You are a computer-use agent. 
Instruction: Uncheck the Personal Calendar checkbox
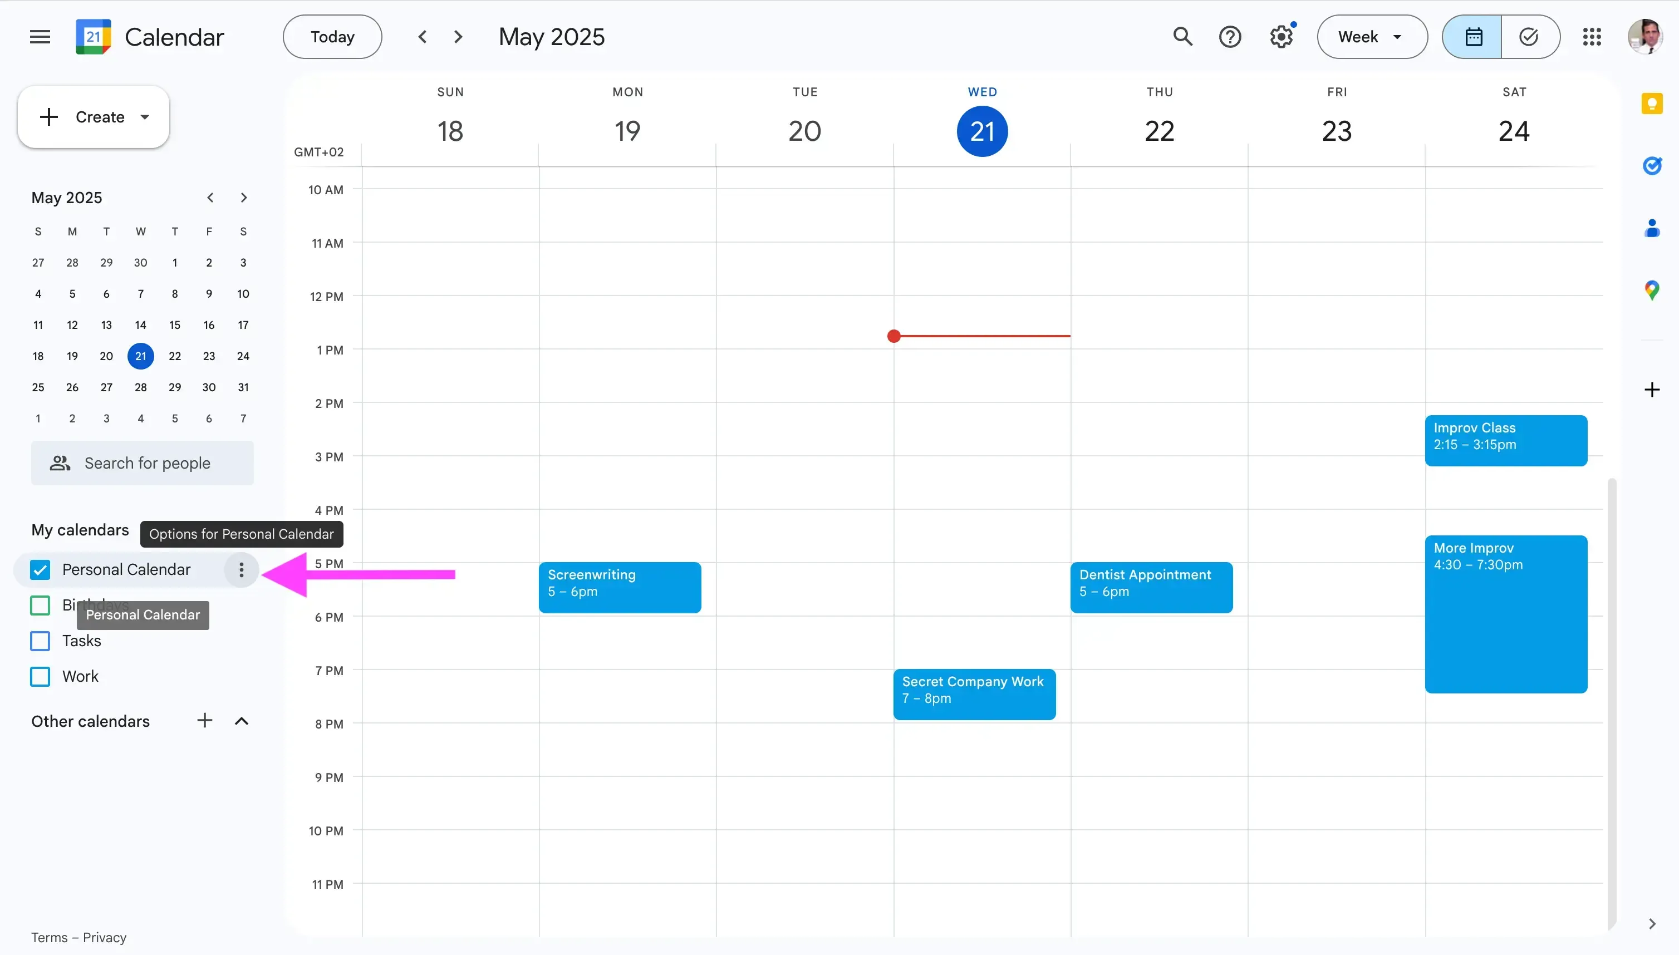pyautogui.click(x=40, y=569)
